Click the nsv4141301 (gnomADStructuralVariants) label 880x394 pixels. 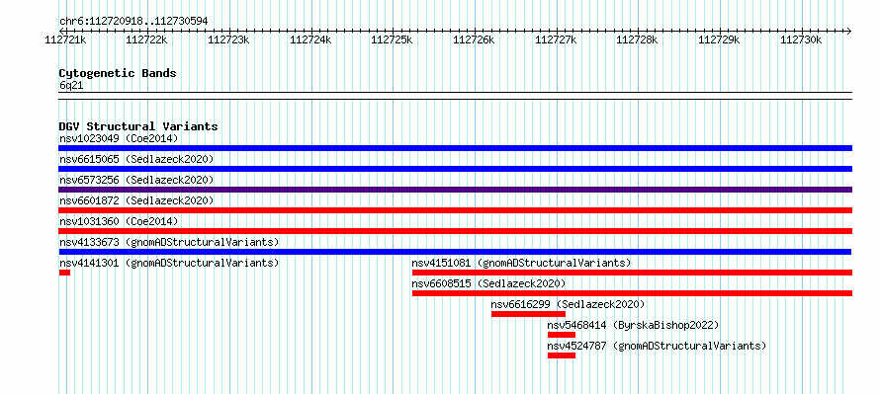[x=169, y=263]
